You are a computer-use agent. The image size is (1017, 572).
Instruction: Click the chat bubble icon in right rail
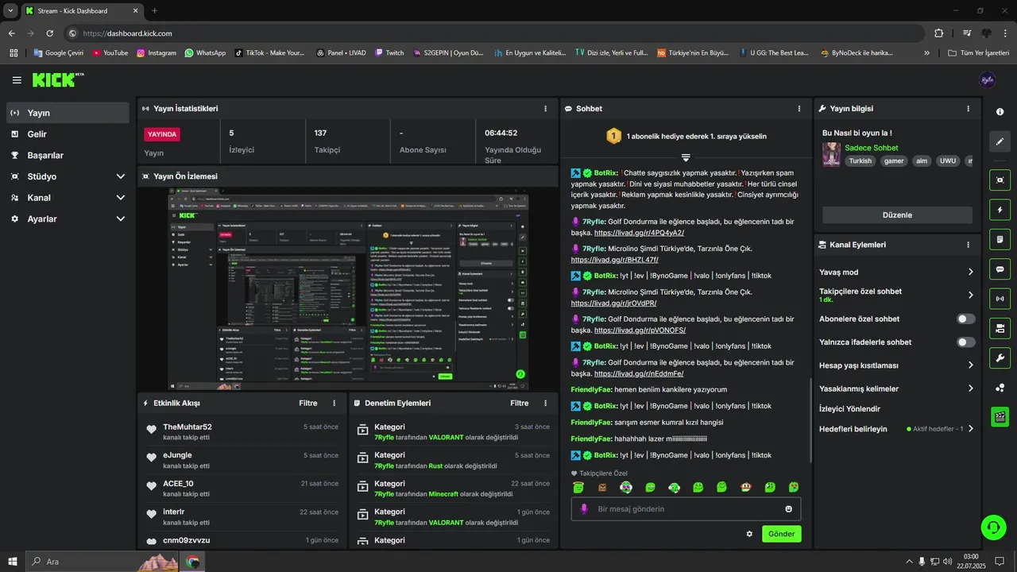tap(1000, 269)
